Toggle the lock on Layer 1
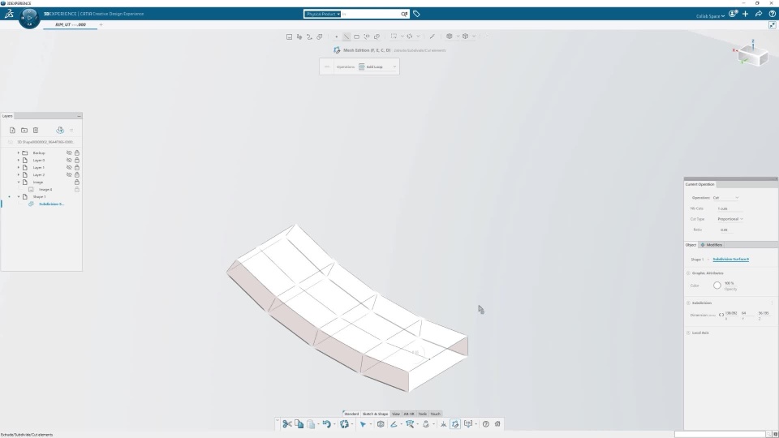 coord(77,167)
